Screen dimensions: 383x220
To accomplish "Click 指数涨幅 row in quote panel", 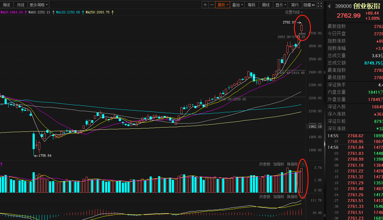I will coord(355,48).
